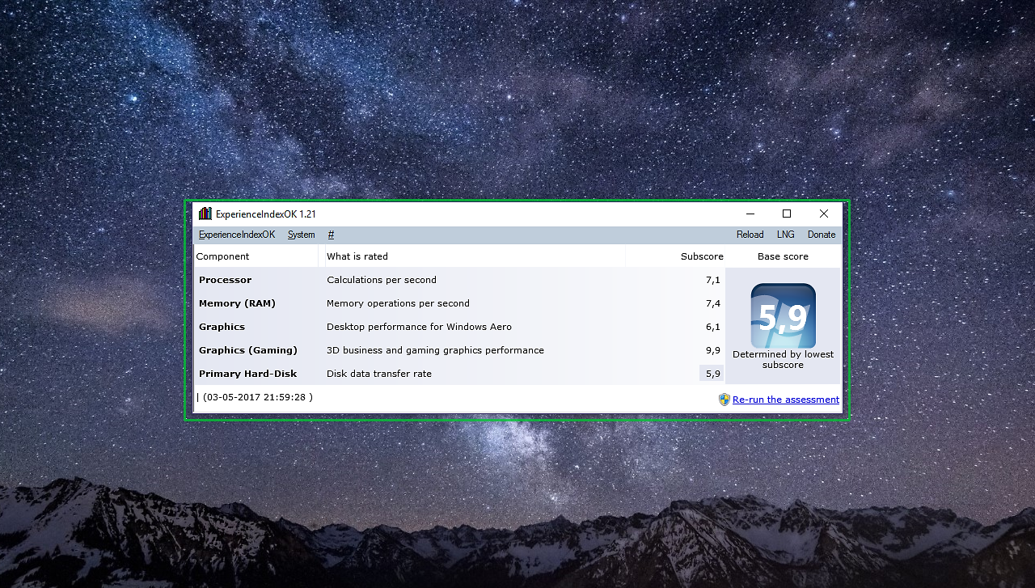Click 3D business and gaming graphics performance

coord(435,350)
